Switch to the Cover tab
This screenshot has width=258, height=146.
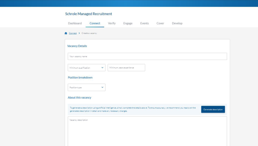pyautogui.click(x=160, y=23)
